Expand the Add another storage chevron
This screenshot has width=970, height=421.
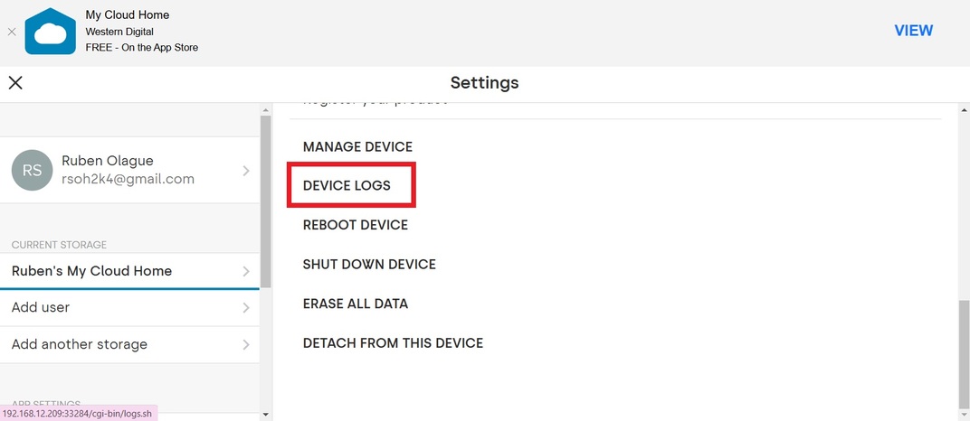click(x=246, y=344)
